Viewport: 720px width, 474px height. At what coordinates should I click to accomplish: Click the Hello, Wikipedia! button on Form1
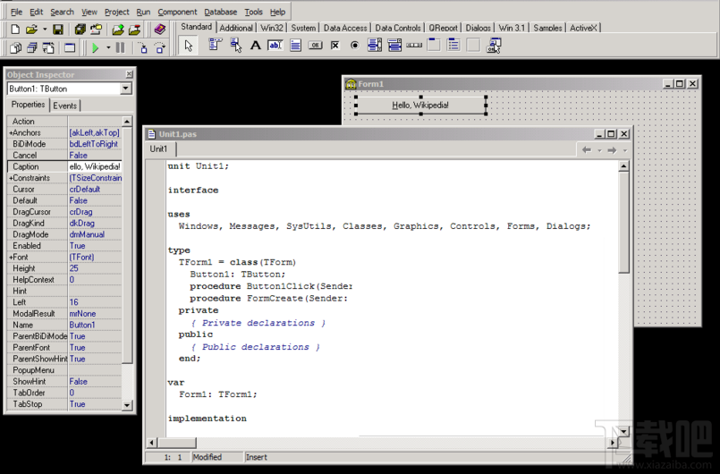pyautogui.click(x=420, y=106)
